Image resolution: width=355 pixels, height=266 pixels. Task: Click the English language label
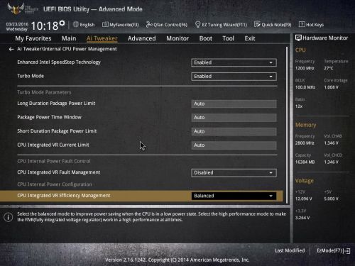coord(87,25)
